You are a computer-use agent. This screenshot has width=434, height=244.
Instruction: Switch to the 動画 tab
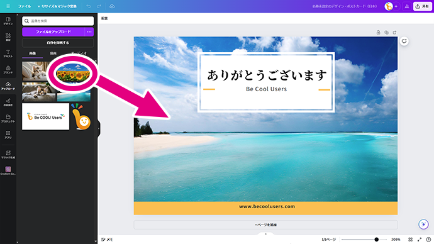(x=53, y=53)
